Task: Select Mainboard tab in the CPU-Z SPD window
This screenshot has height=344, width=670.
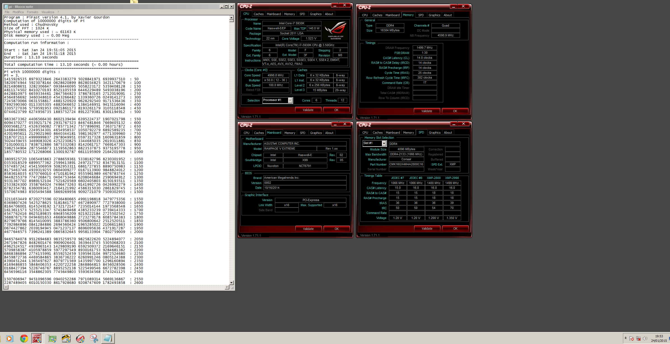Action: tap(393, 133)
